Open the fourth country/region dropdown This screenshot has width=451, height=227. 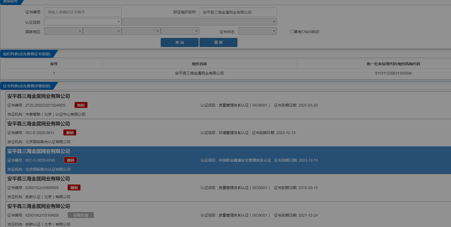[x=180, y=31]
